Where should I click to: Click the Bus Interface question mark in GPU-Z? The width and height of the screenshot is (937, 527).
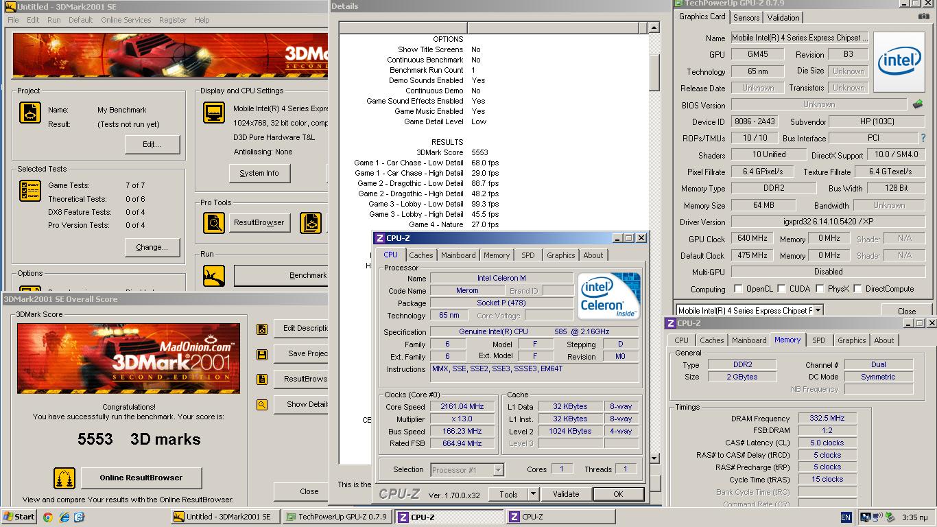923,138
